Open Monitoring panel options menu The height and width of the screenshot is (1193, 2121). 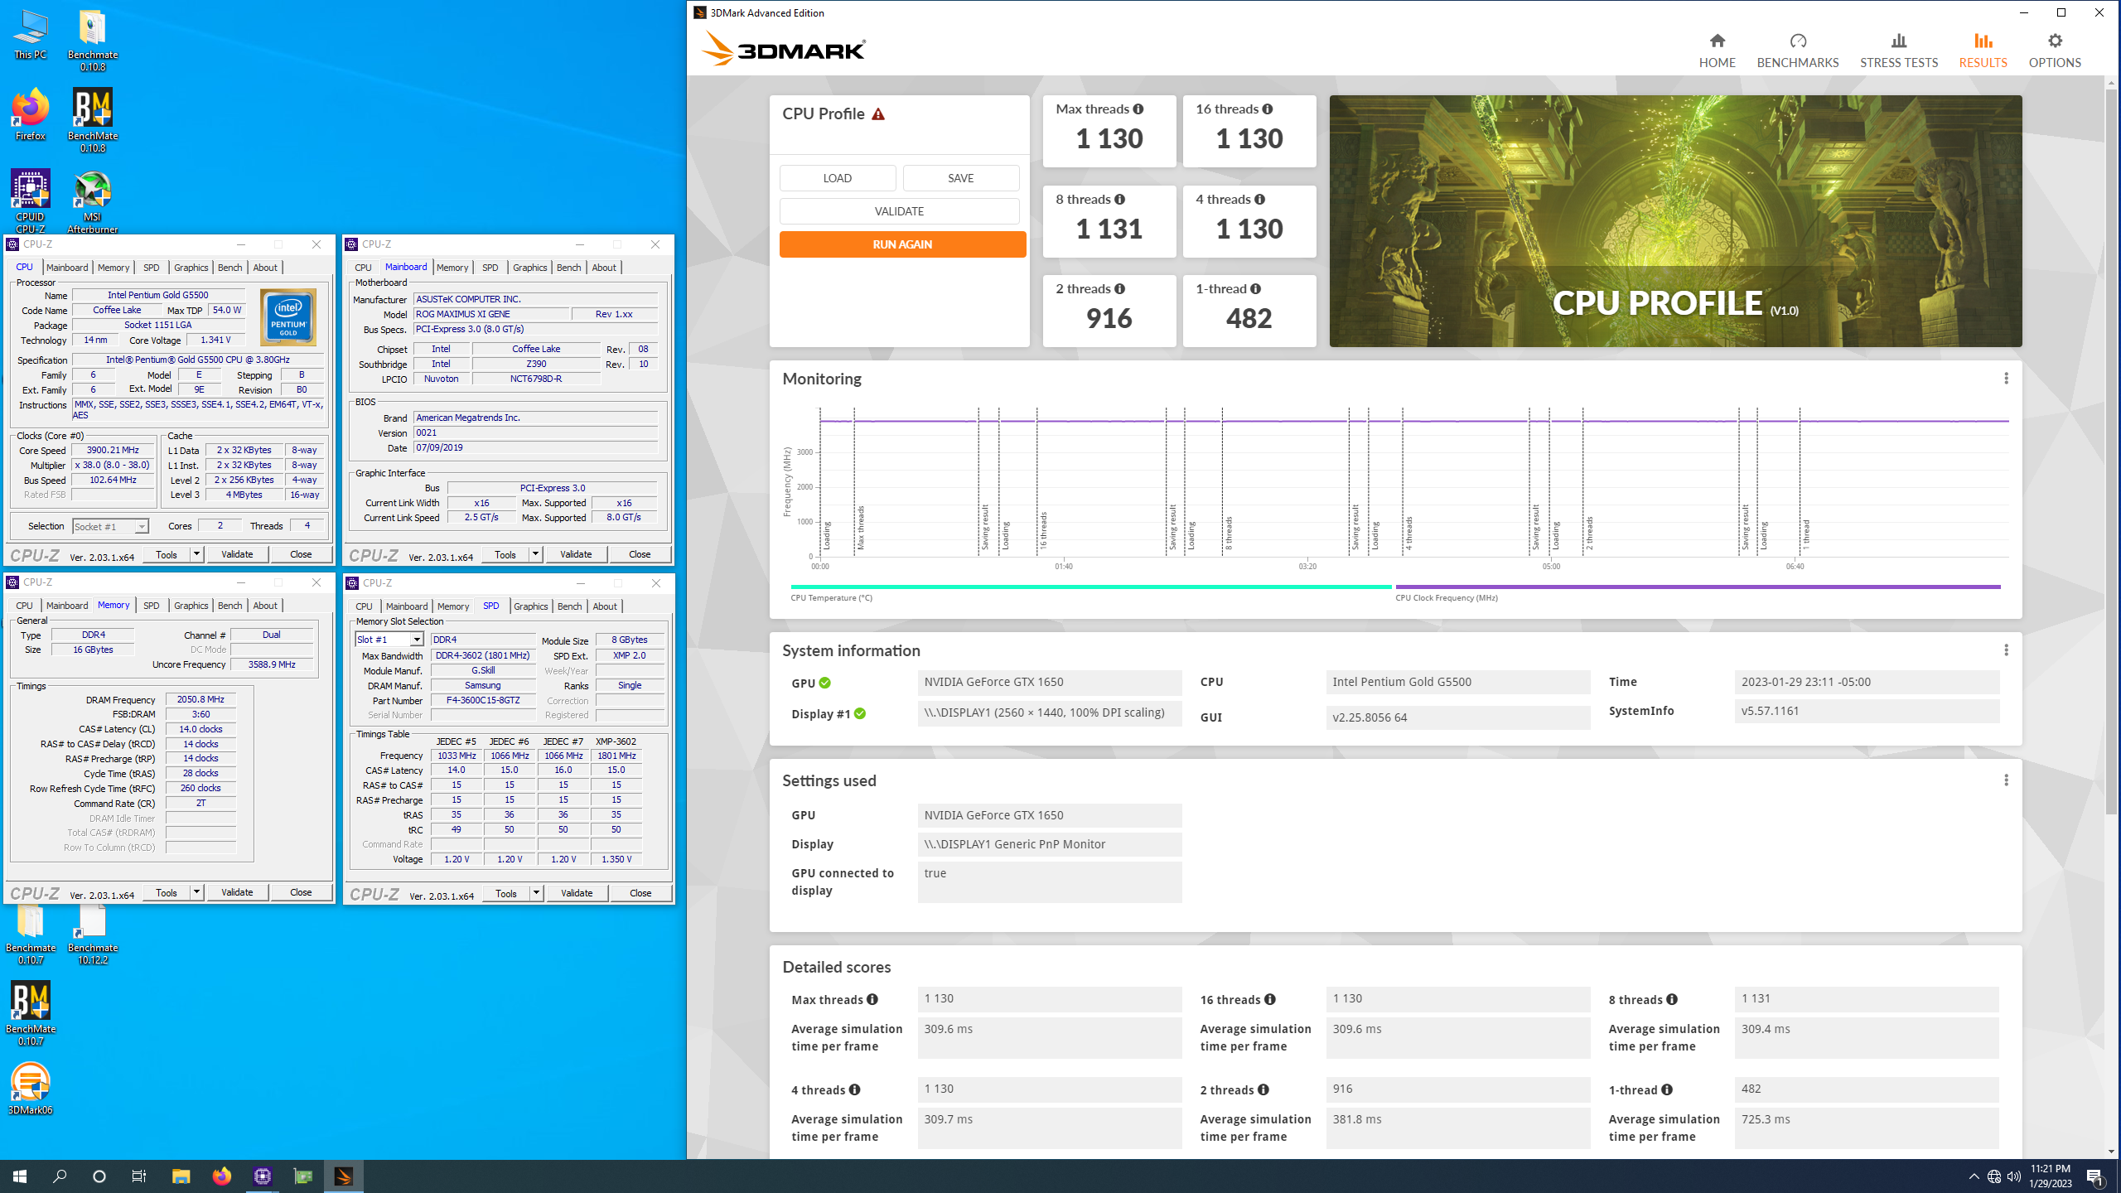pyautogui.click(x=2006, y=379)
